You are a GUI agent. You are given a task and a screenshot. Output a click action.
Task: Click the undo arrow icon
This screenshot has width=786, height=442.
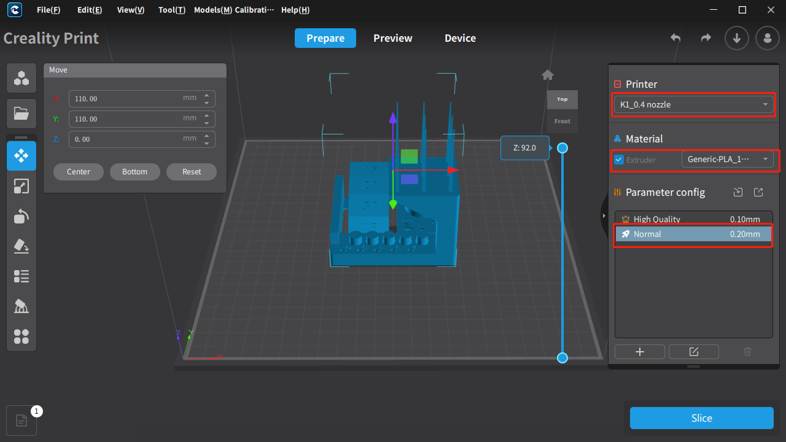coord(675,38)
